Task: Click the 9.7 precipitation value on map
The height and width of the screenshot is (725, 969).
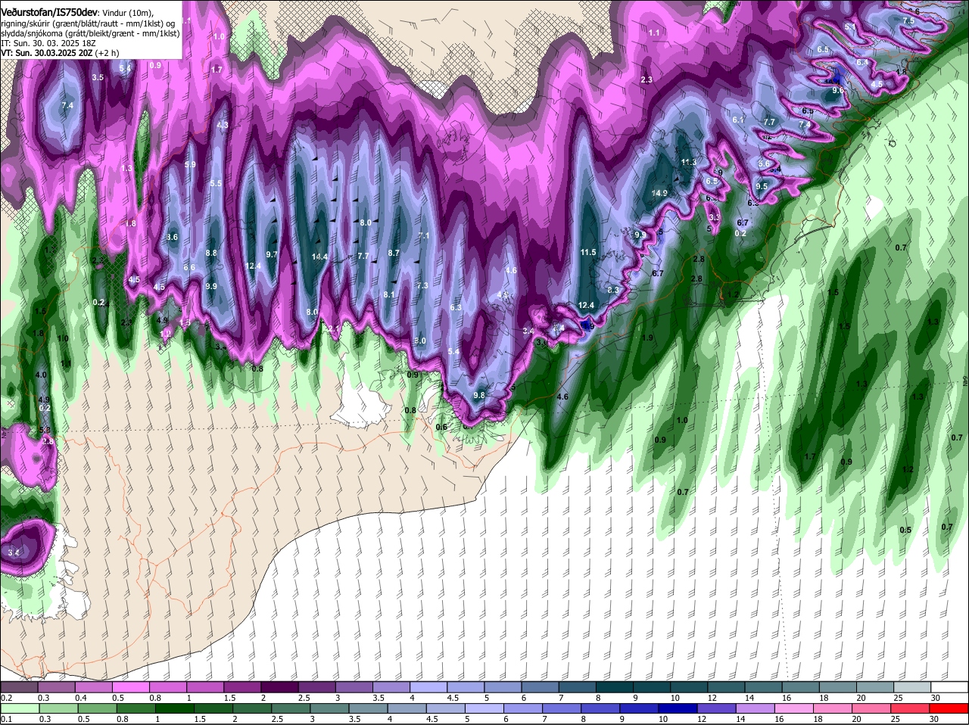Action: click(273, 254)
